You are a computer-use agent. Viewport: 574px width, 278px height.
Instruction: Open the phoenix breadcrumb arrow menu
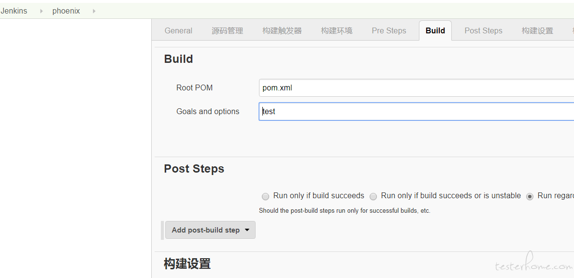pyautogui.click(x=94, y=11)
